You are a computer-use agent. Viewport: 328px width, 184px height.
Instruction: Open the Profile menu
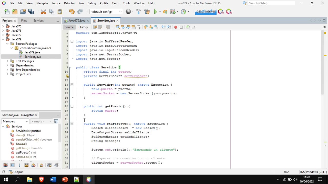pos(104,3)
